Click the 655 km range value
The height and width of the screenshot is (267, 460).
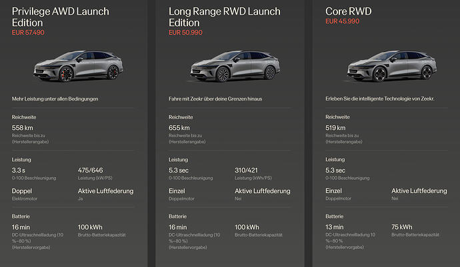(180, 128)
